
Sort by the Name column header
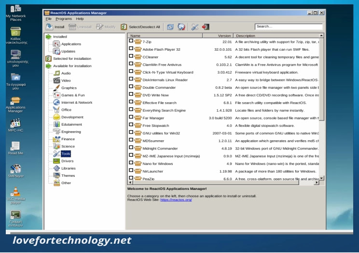click(x=165, y=36)
